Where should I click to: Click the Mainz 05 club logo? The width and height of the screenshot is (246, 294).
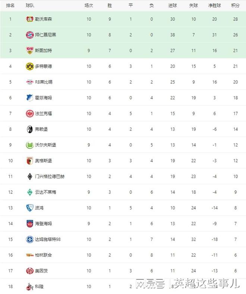point(29,271)
